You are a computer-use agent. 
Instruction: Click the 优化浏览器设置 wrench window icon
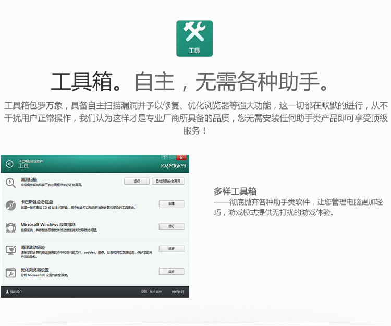click(x=10, y=272)
